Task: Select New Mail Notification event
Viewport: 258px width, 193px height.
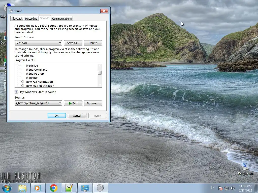Action: [40, 86]
